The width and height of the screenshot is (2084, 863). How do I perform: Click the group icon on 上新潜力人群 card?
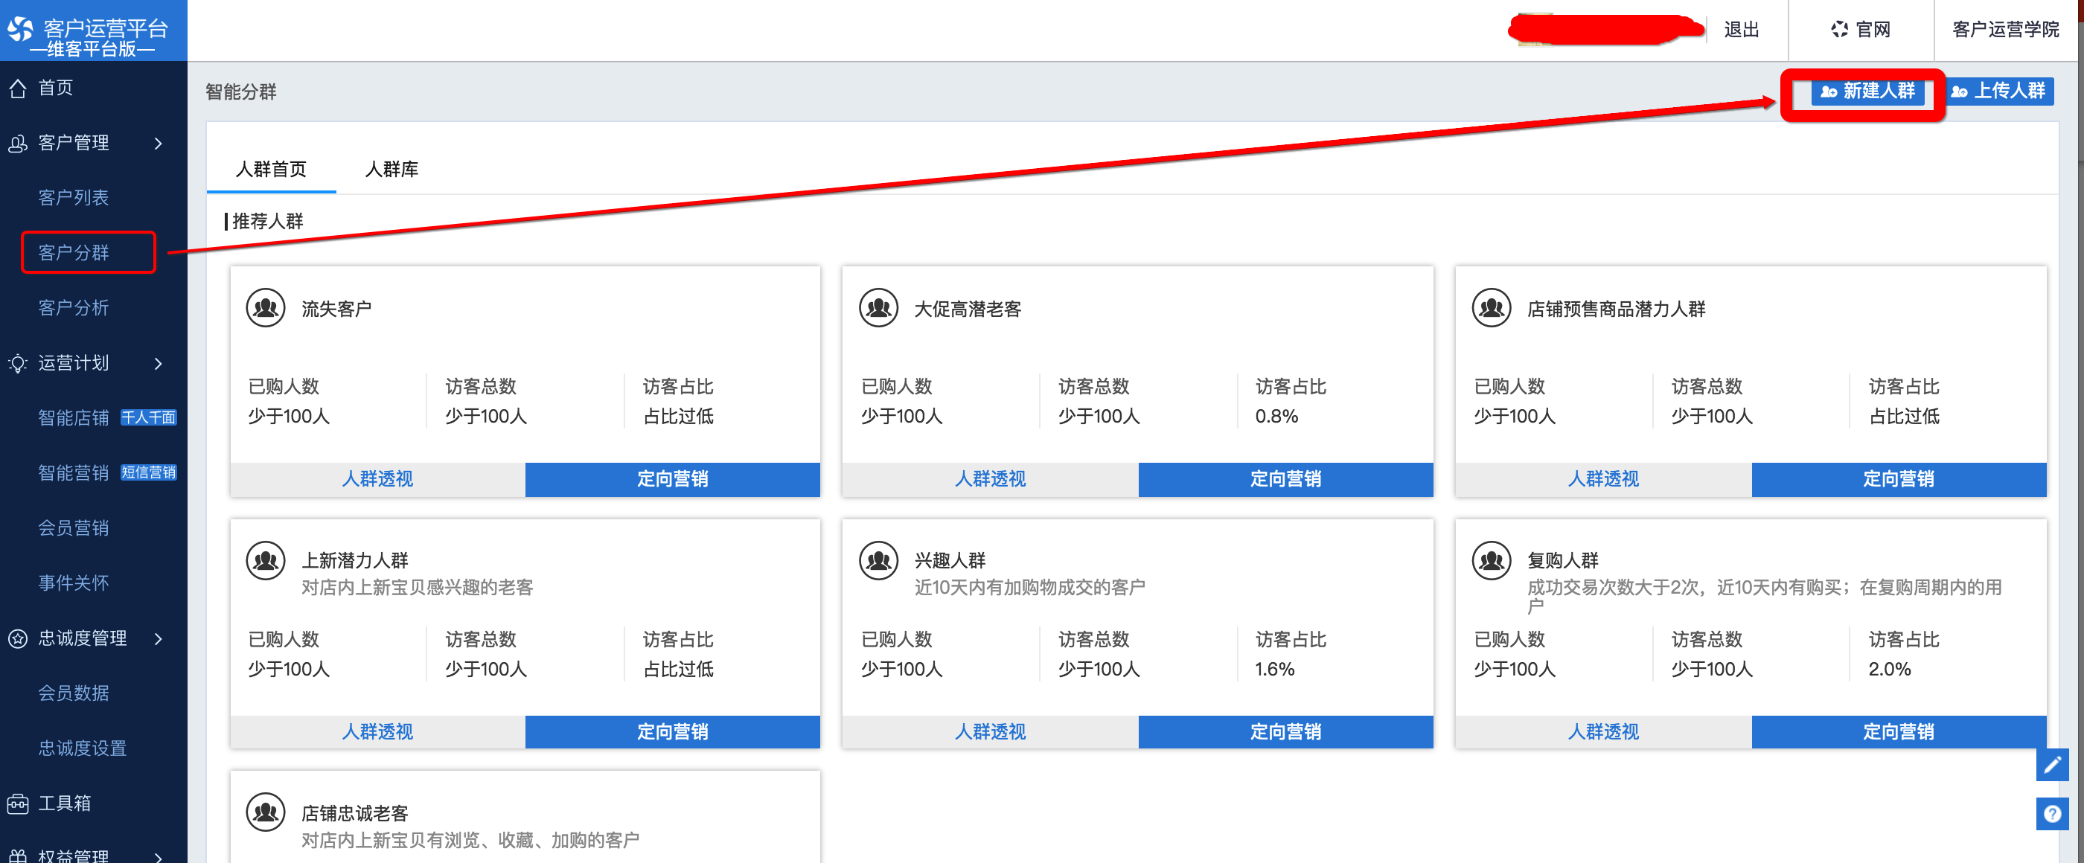click(x=266, y=560)
